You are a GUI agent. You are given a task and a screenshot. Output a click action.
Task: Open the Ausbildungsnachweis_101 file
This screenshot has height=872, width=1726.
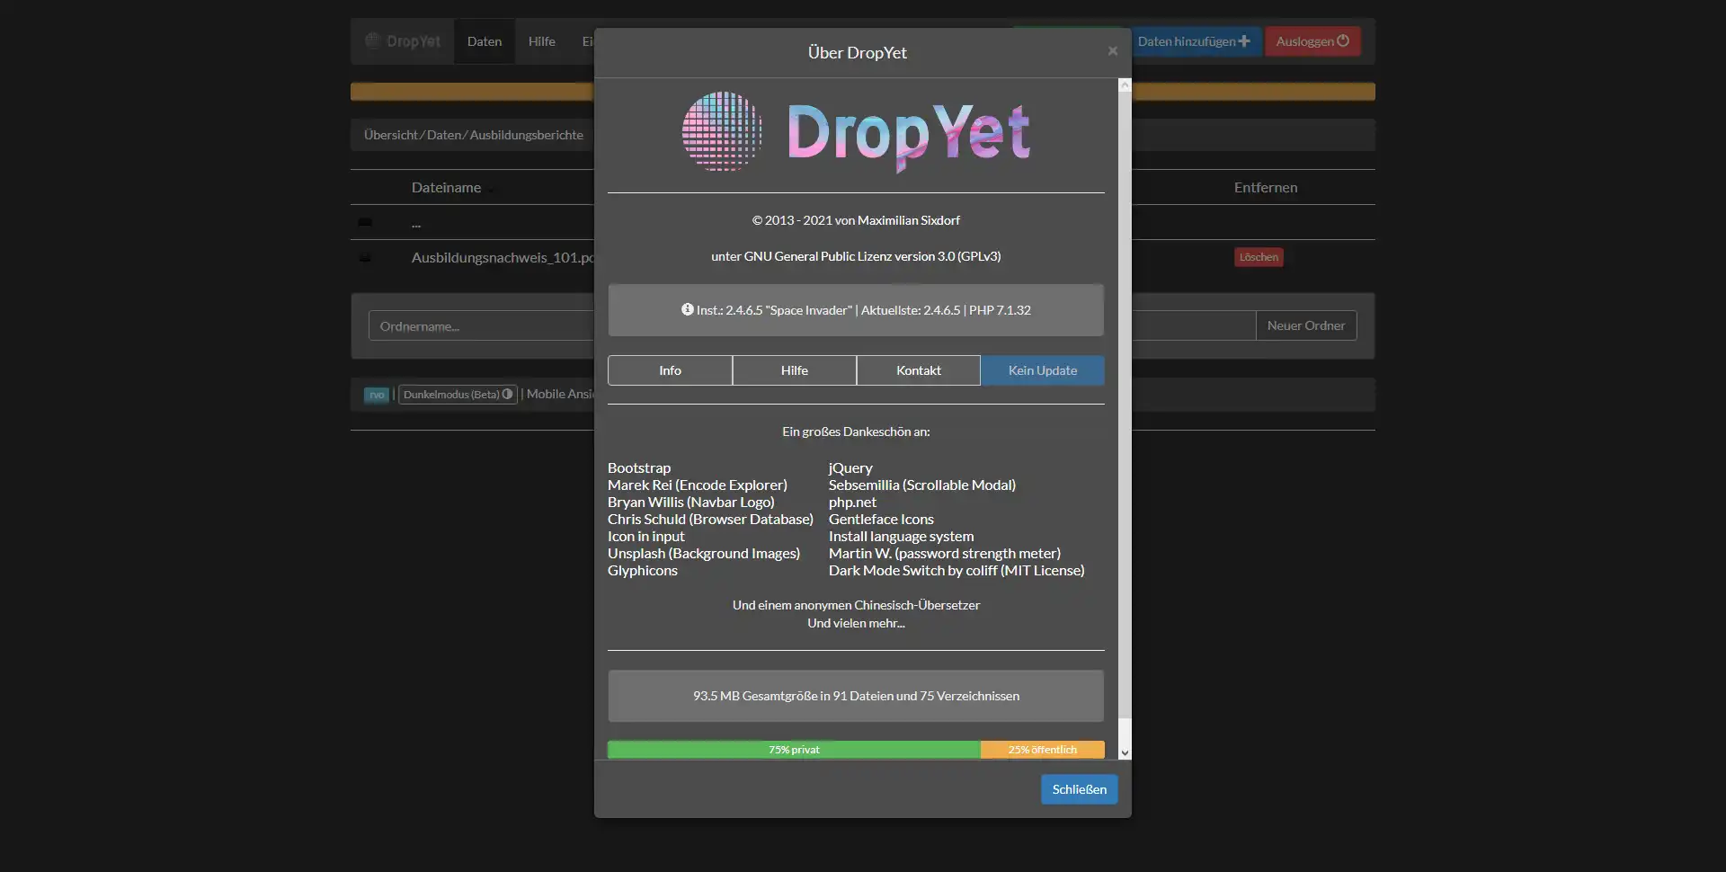503,257
